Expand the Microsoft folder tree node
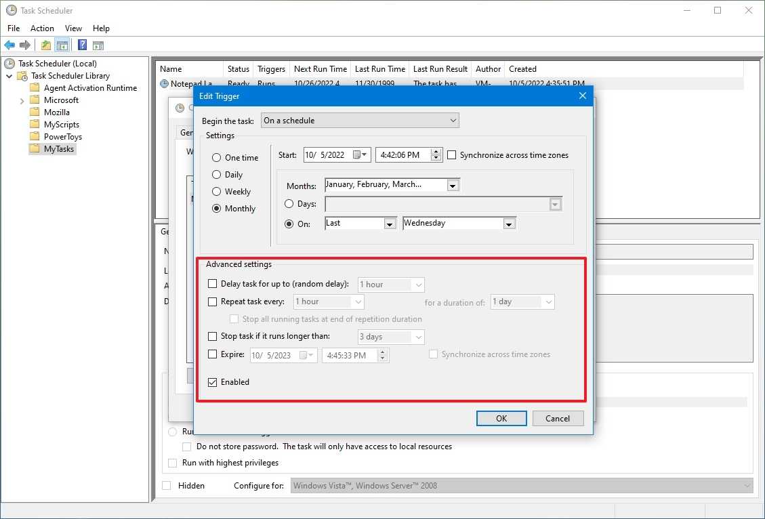 pyautogui.click(x=22, y=100)
